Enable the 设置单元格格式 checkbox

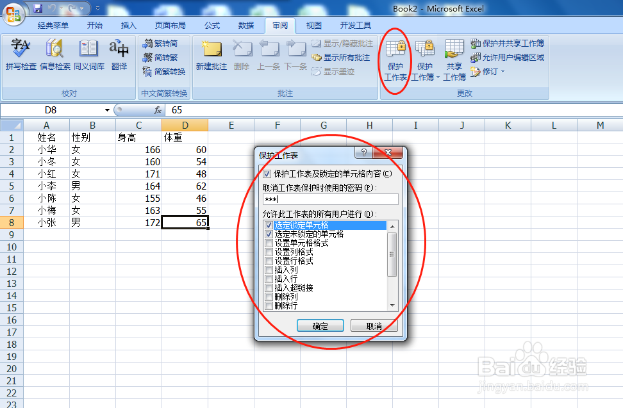click(269, 242)
